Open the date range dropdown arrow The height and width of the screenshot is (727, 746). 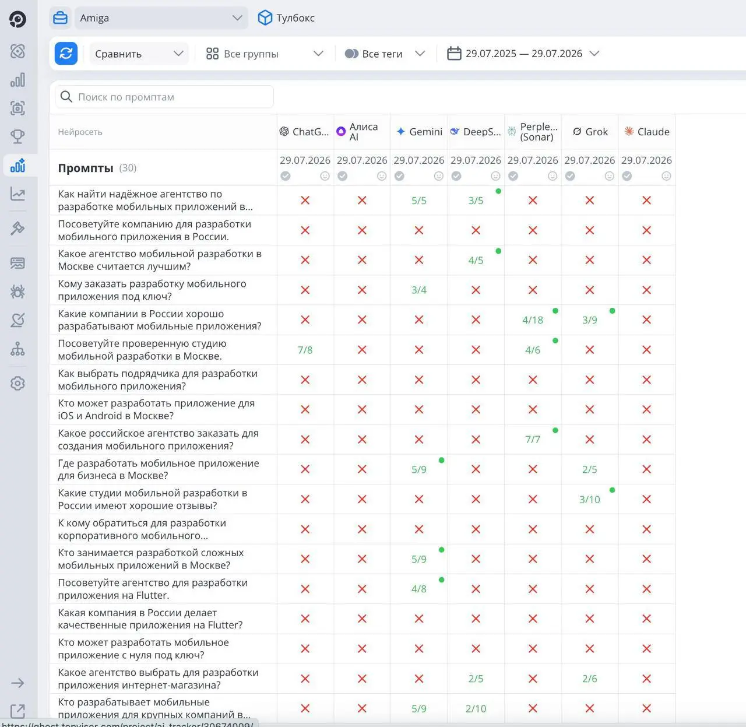[x=594, y=54]
